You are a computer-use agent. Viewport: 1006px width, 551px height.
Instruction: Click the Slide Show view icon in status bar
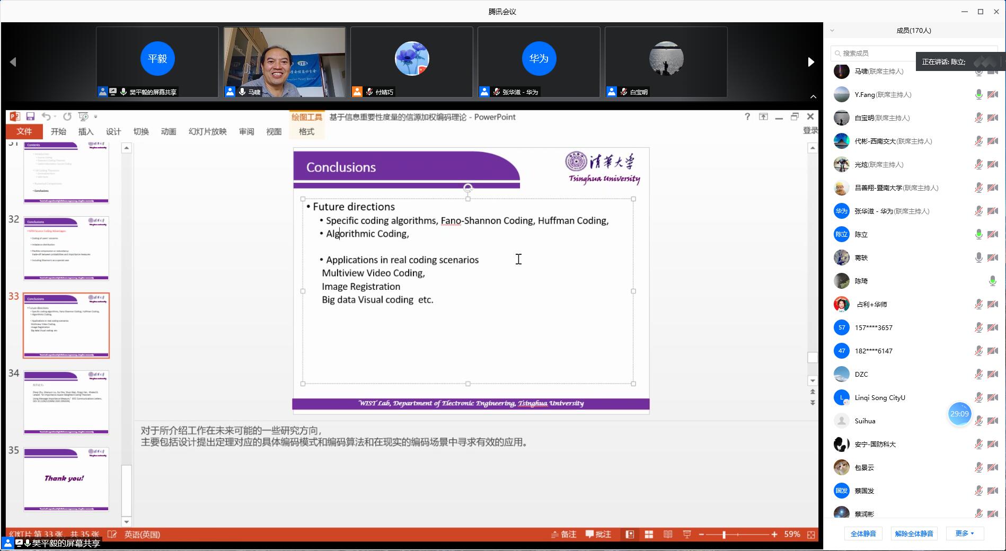tap(687, 535)
